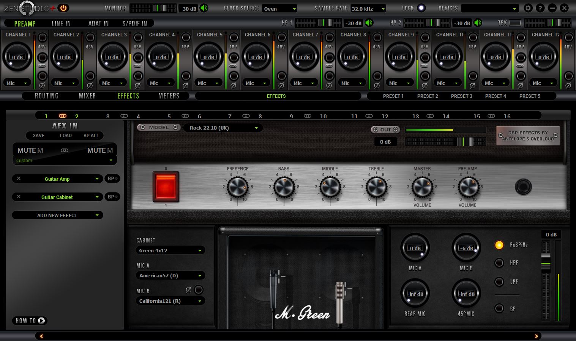Open the help question mark
576x341 pixels.
(540, 8)
